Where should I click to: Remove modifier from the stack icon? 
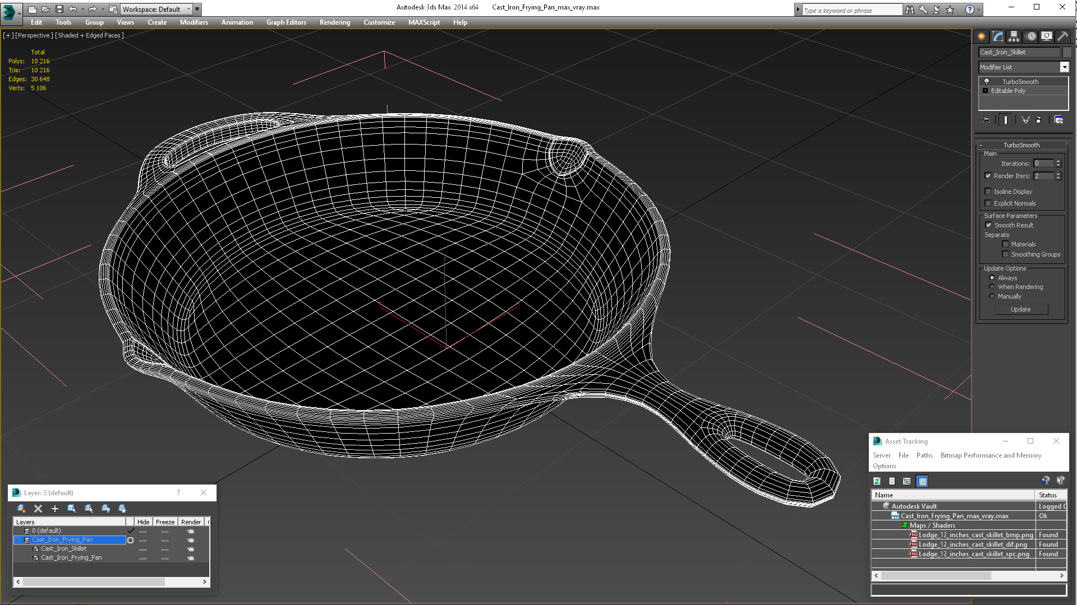(x=1039, y=120)
